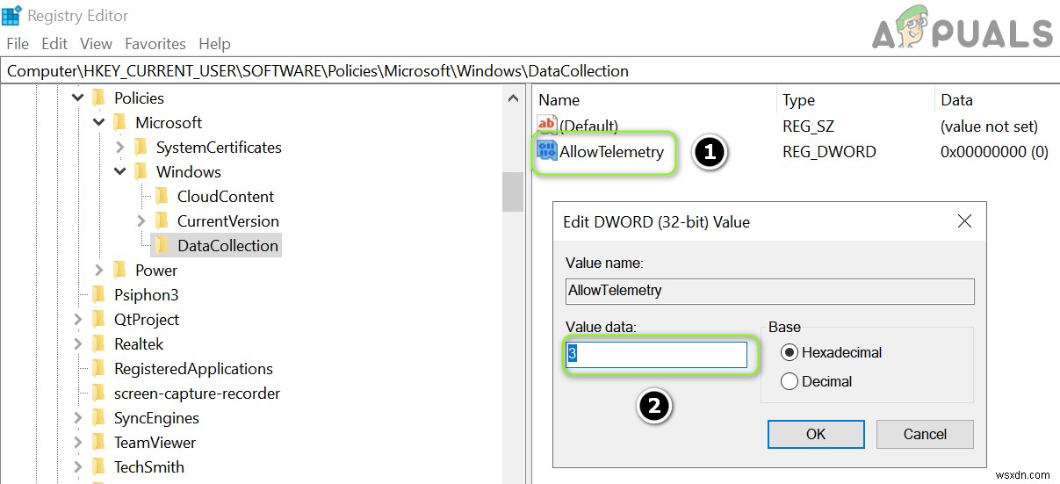Screen dimensions: 1060x484
Task: Expand the Power tree node
Action: [99, 270]
